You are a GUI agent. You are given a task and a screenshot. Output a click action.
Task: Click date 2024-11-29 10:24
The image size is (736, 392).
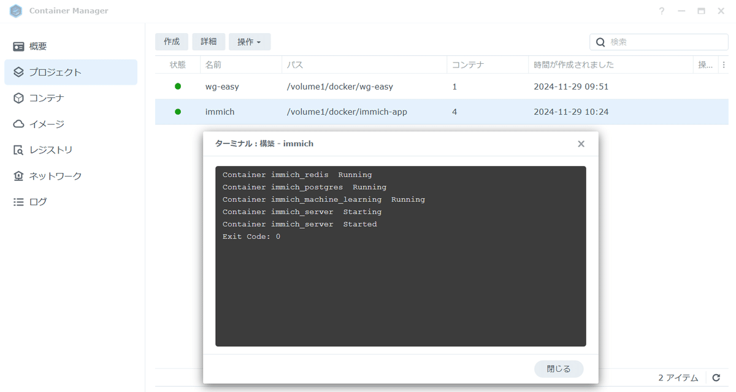pyautogui.click(x=571, y=112)
